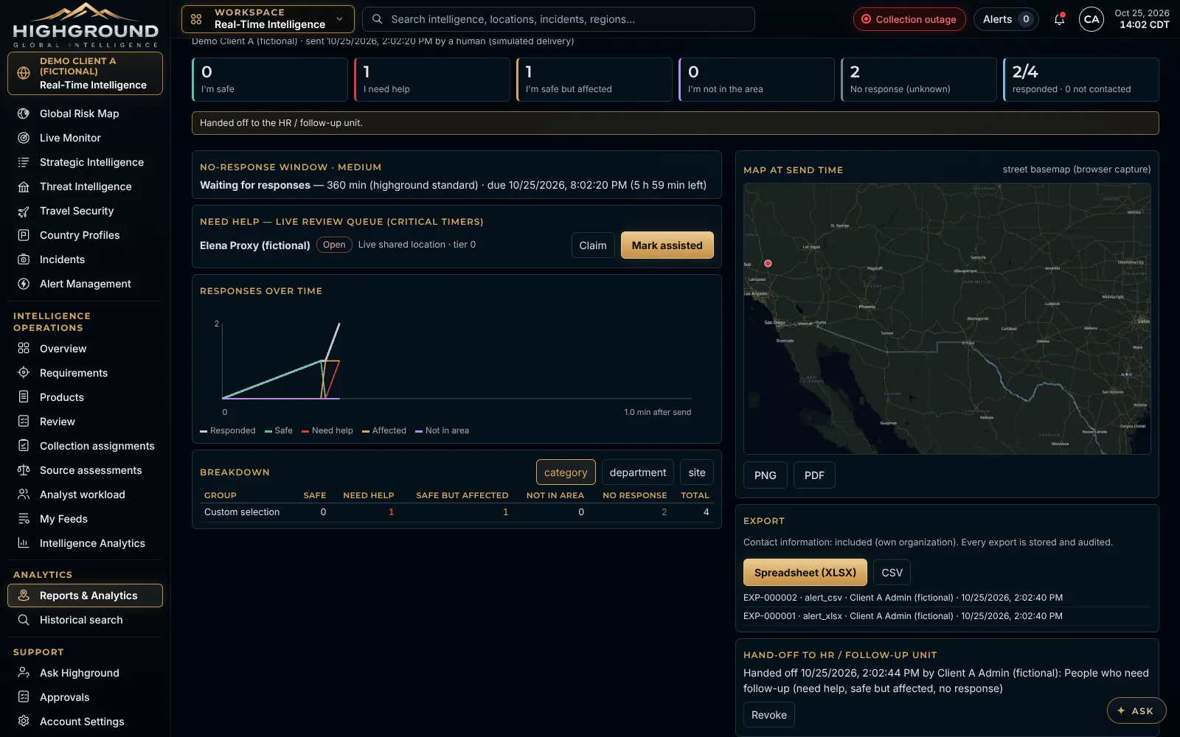
Task: Focus the search intelligence input field
Action: [558, 19]
